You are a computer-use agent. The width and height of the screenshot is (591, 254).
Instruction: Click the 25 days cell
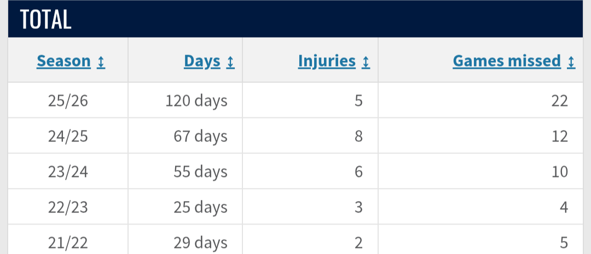tap(185, 207)
